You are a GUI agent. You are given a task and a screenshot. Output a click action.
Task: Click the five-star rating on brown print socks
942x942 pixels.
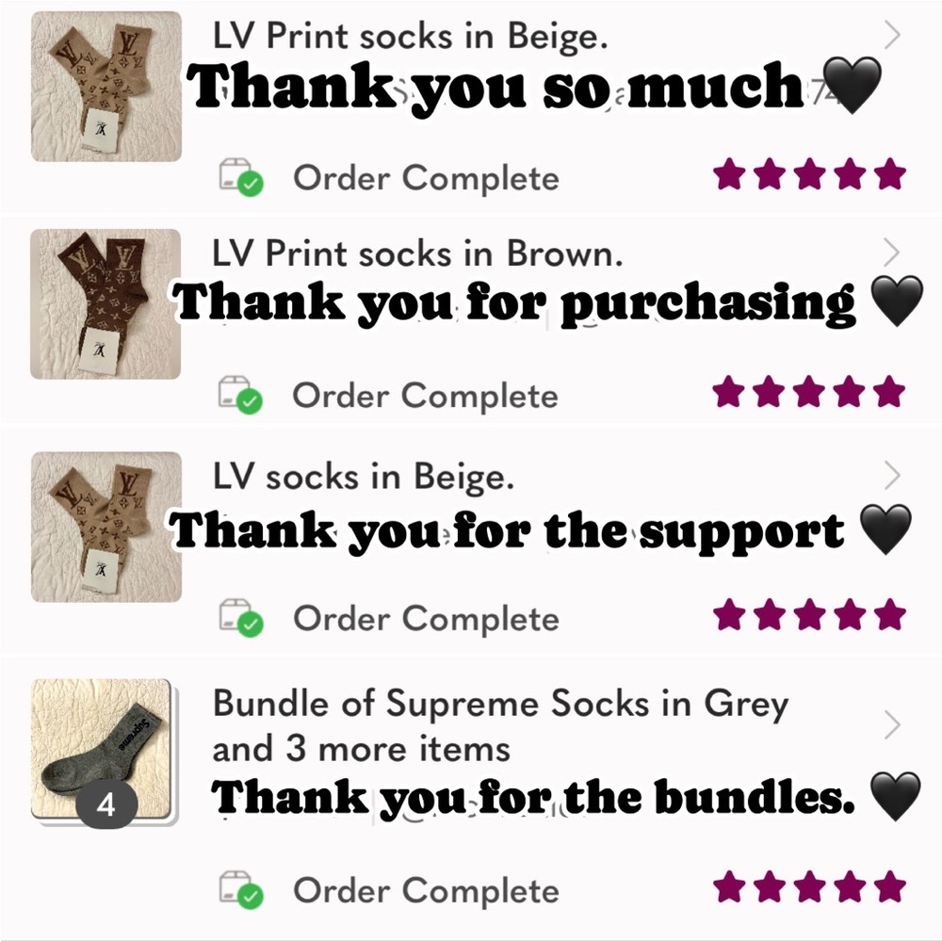[809, 392]
